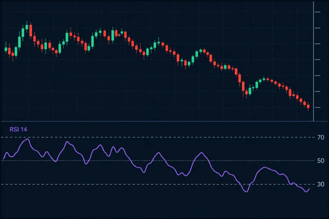
Task: Click the bottom tick on the price axis
Action: (x=317, y=107)
